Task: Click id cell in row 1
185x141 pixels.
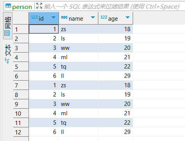Action: (x=44, y=29)
